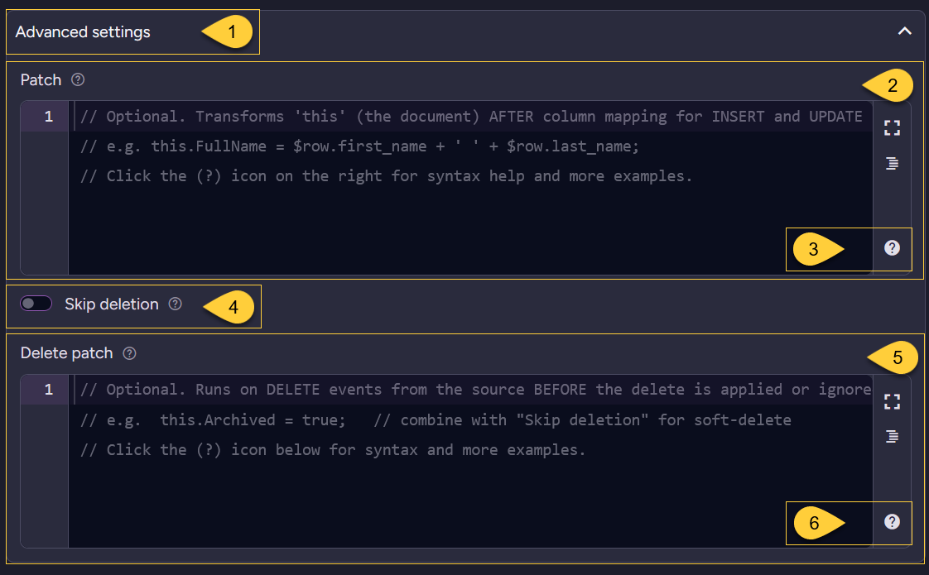Image resolution: width=929 pixels, height=575 pixels.
Task: Open syntax help in Delete patch editor
Action: tap(892, 522)
